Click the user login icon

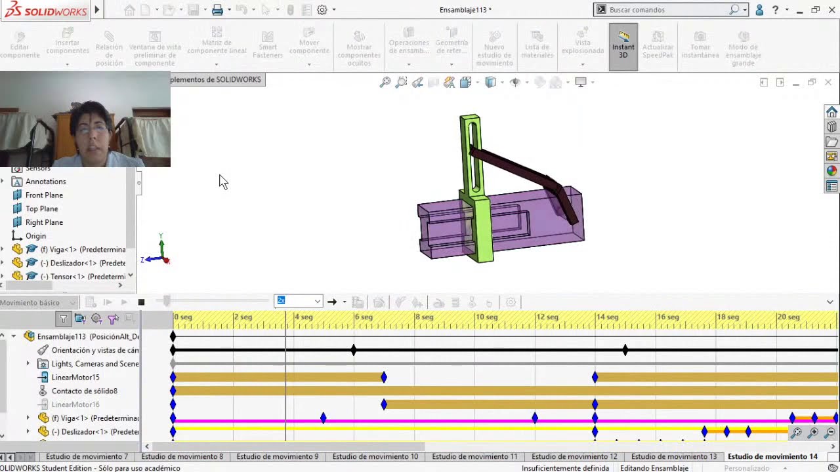[759, 10]
